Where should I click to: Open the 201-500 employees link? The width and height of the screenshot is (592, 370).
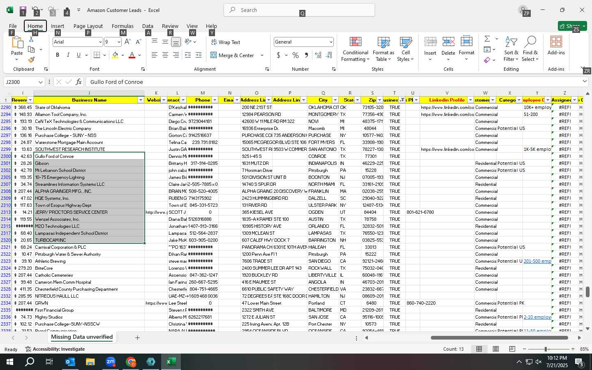click(x=537, y=261)
